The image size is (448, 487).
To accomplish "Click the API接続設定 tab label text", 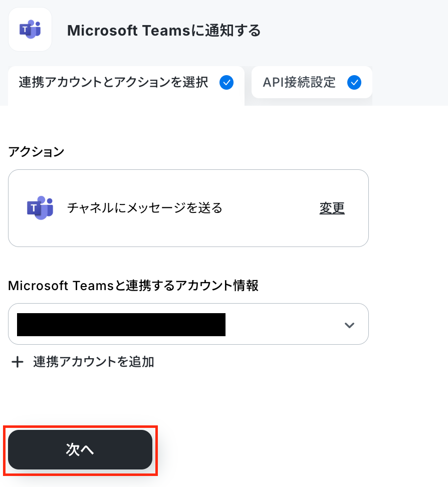I will pyautogui.click(x=299, y=83).
